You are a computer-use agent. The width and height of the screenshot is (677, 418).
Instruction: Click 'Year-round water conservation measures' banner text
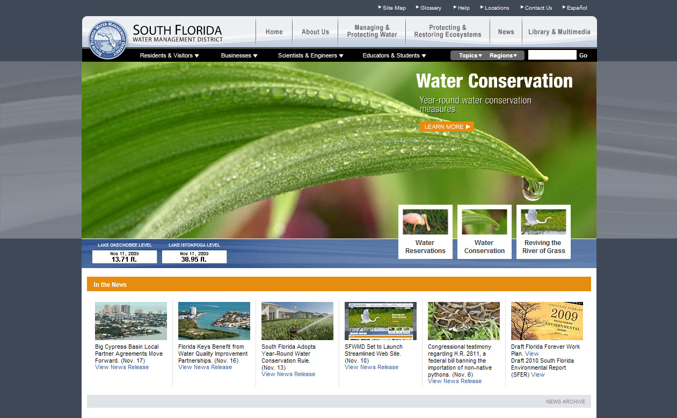[x=475, y=105]
